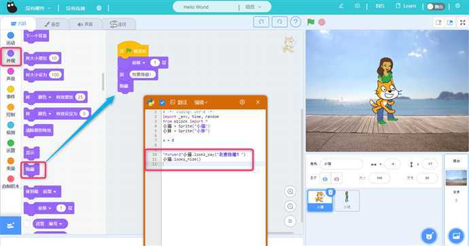
Task: Toggle the blue checkbox in Python panel
Action: point(162,102)
